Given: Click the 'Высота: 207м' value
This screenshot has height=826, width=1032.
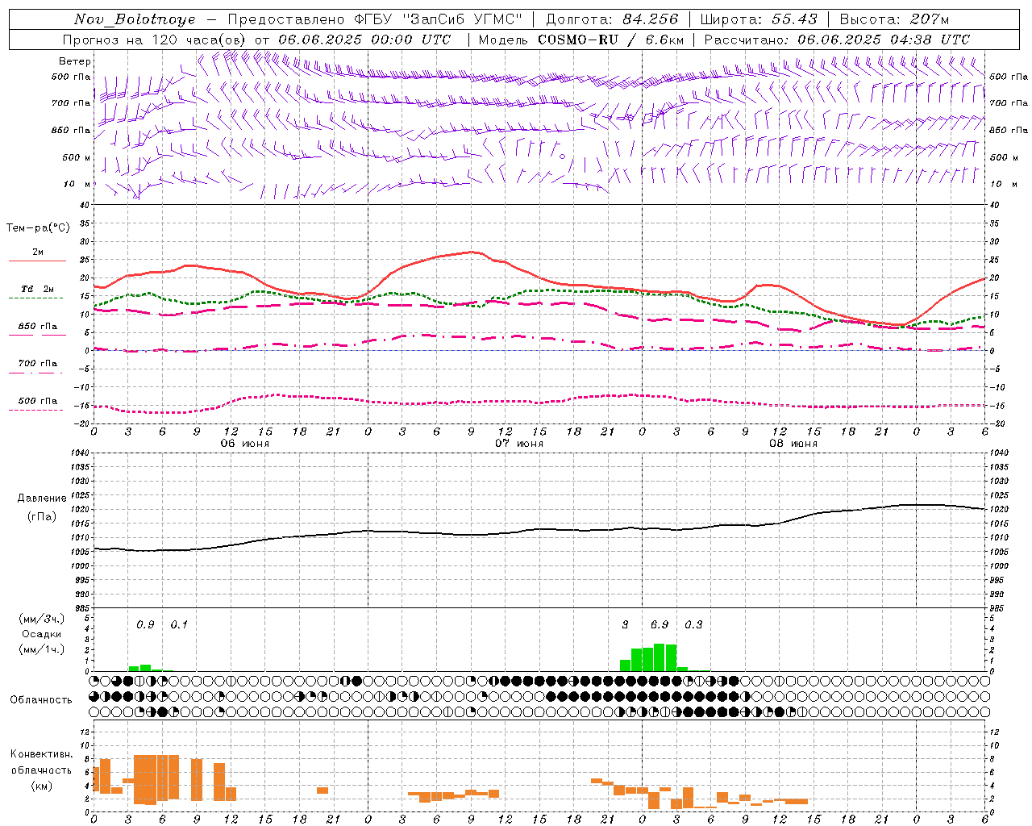Looking at the screenshot, I should 894,19.
